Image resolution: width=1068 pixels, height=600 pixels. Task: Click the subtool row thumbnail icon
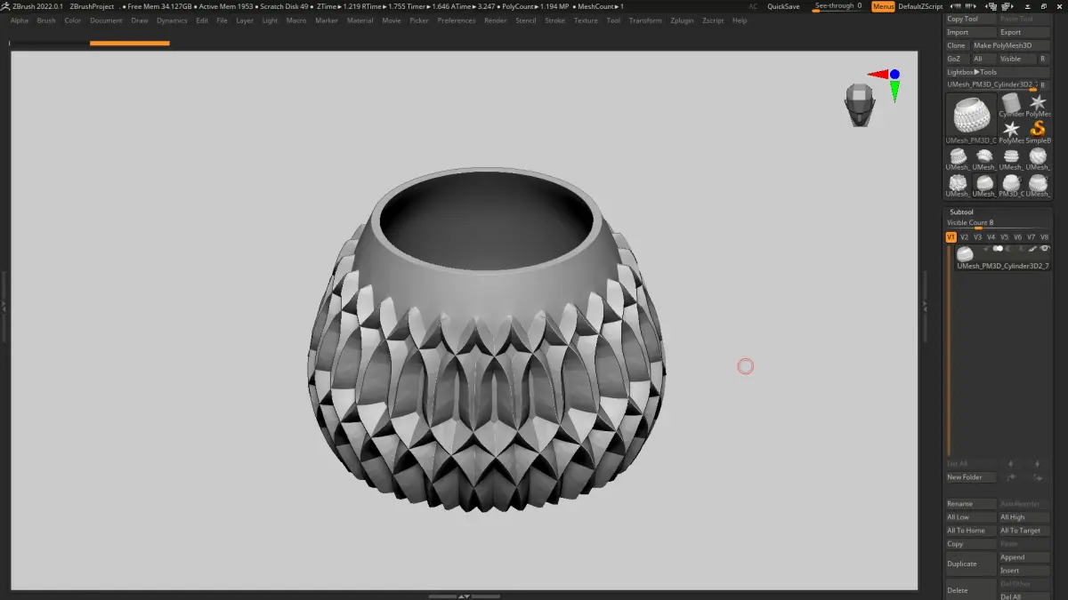click(x=965, y=253)
